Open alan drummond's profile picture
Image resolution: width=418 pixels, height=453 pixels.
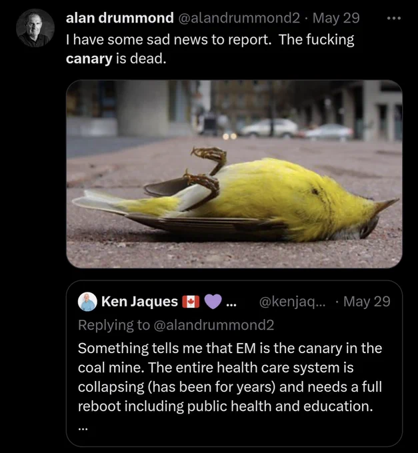35,28
